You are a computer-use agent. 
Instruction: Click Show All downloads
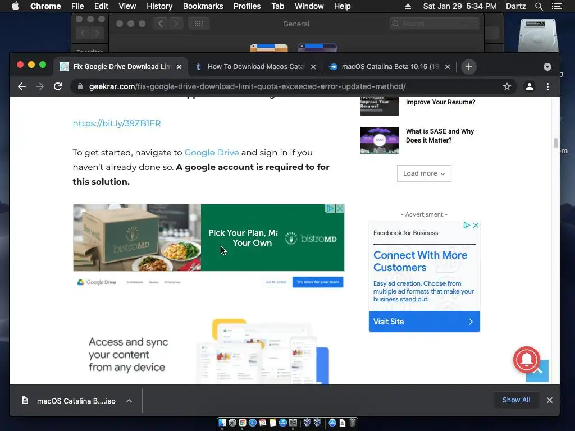point(516,400)
